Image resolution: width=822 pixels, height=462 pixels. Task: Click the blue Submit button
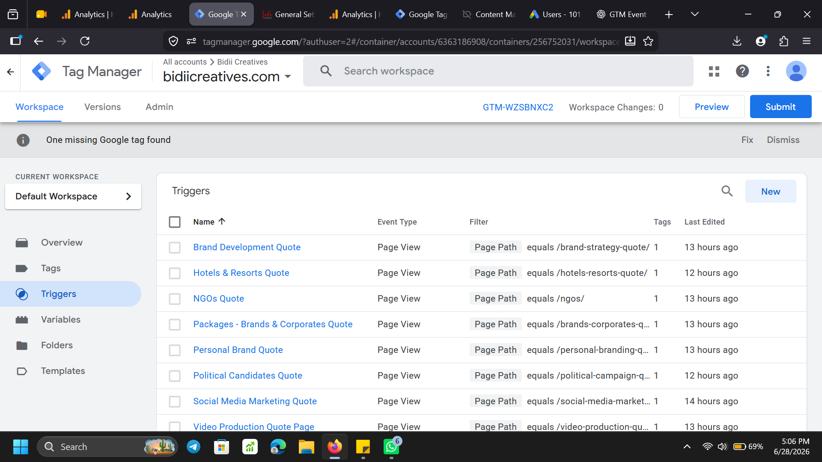click(780, 107)
